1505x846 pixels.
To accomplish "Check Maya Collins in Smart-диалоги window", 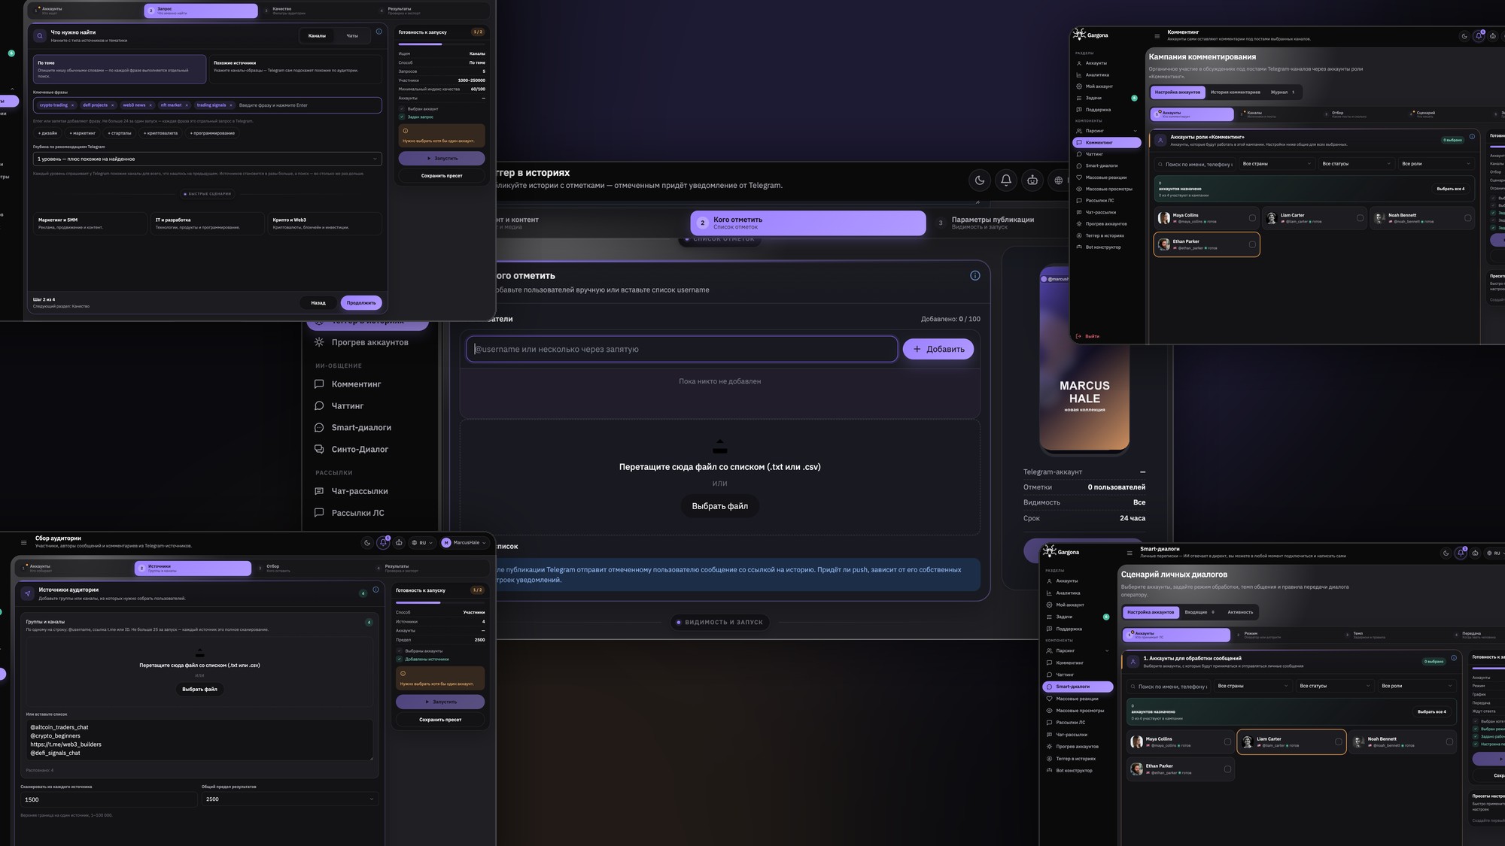I will click(1227, 742).
